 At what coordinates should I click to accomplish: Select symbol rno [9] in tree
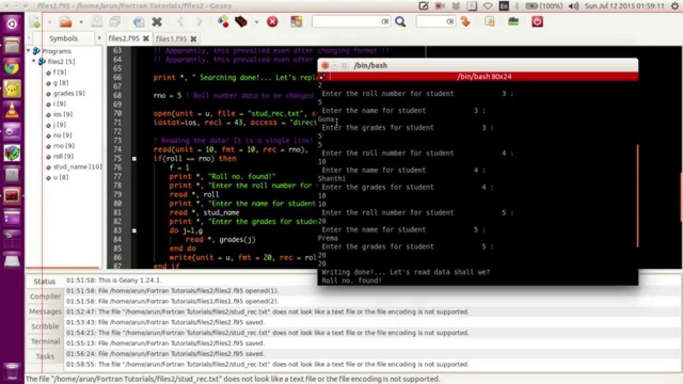[63, 146]
